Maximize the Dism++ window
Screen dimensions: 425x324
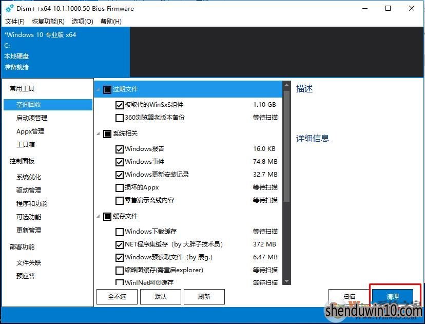(x=388, y=8)
